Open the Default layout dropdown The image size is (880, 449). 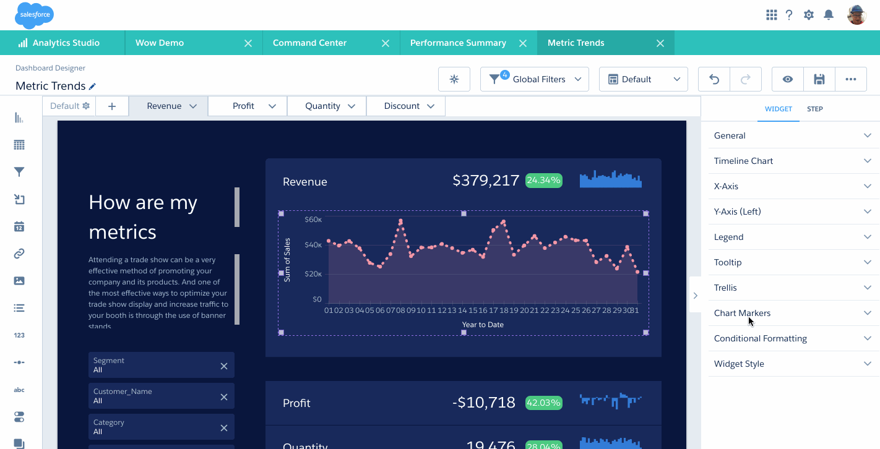point(644,79)
